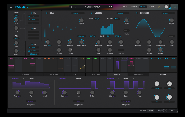
Task: Open the Vocoder effect type dropdown
Action: pos(107,13)
